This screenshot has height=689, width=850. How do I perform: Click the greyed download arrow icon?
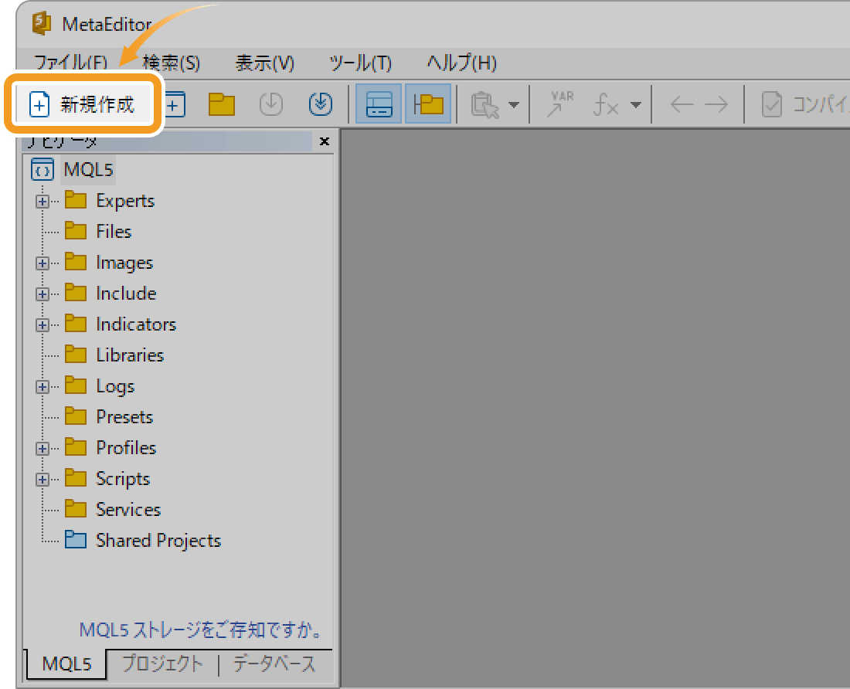[x=270, y=104]
